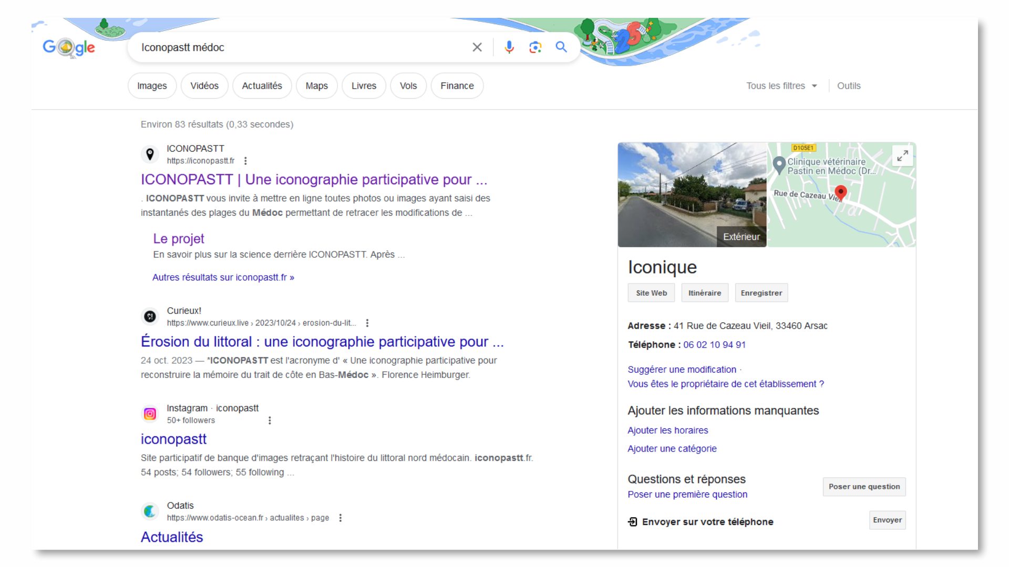Switch to the Actualités tab
Screen dimensions: 1009x567
[x=262, y=86]
